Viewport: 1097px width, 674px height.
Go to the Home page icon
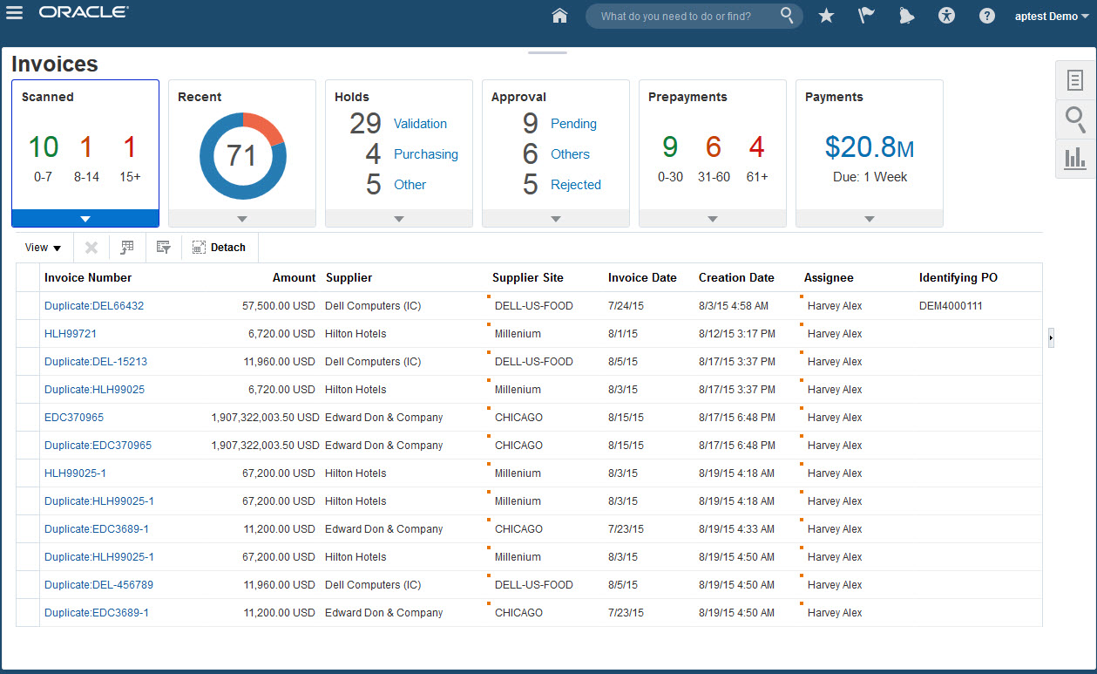(560, 16)
